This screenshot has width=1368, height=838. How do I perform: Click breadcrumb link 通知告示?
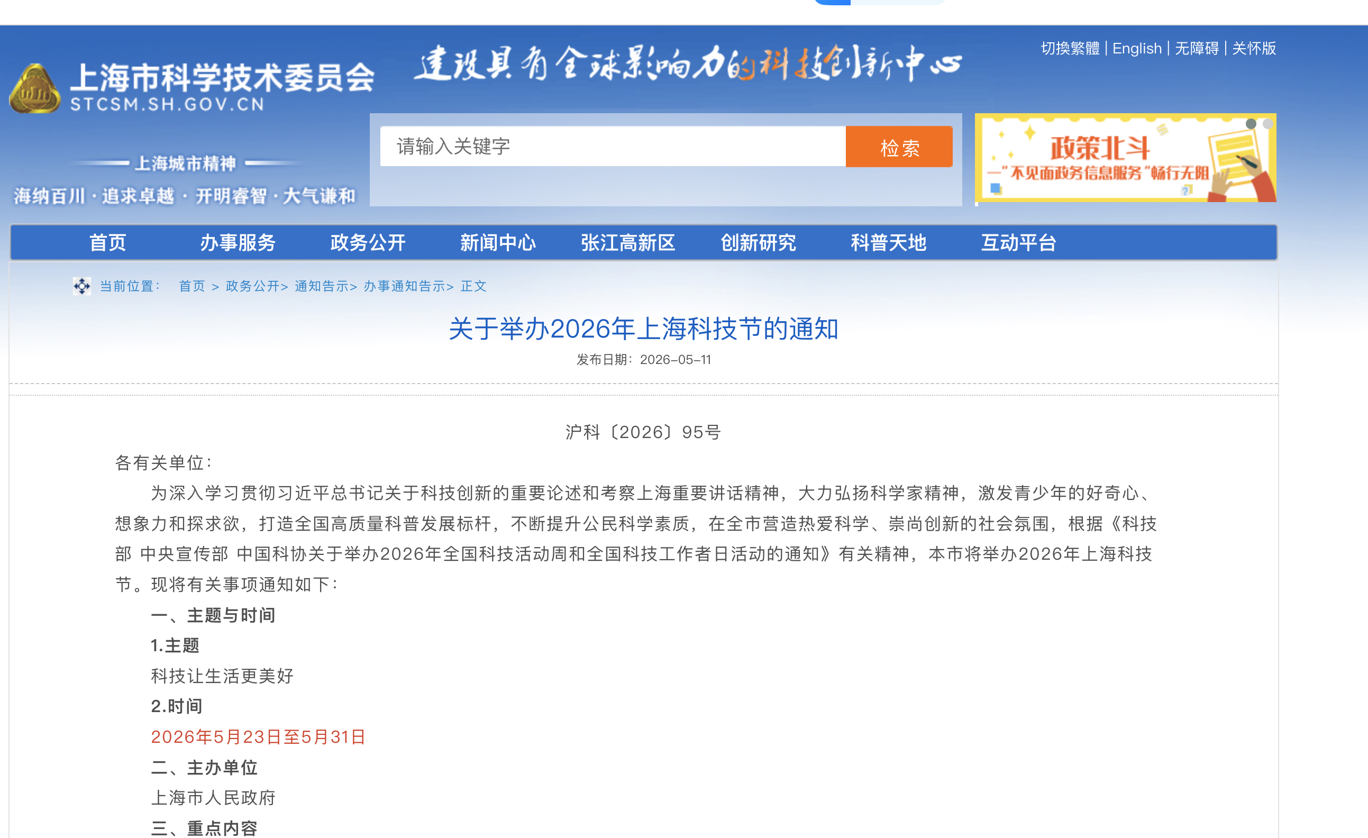[x=322, y=286]
